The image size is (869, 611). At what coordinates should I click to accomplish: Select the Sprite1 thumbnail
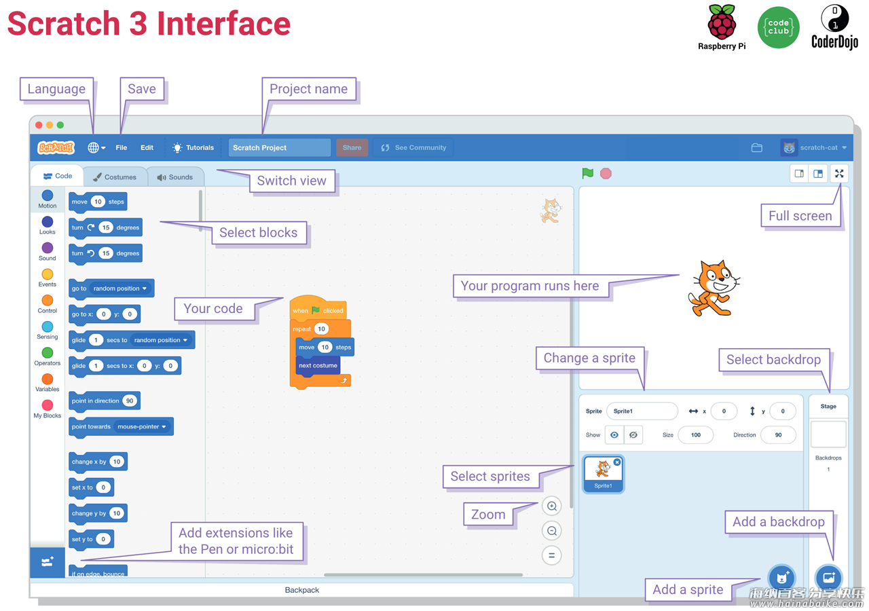point(603,474)
